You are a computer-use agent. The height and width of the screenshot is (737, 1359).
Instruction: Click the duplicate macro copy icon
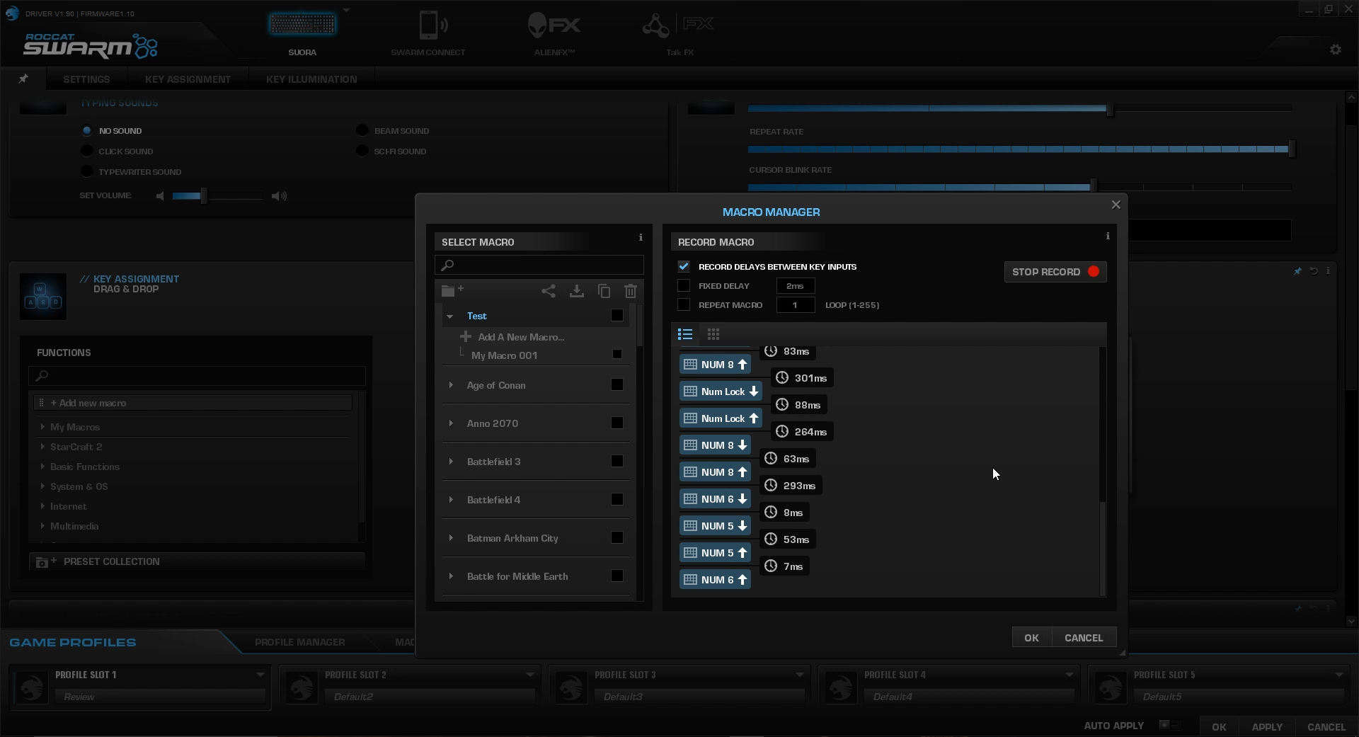[604, 291]
